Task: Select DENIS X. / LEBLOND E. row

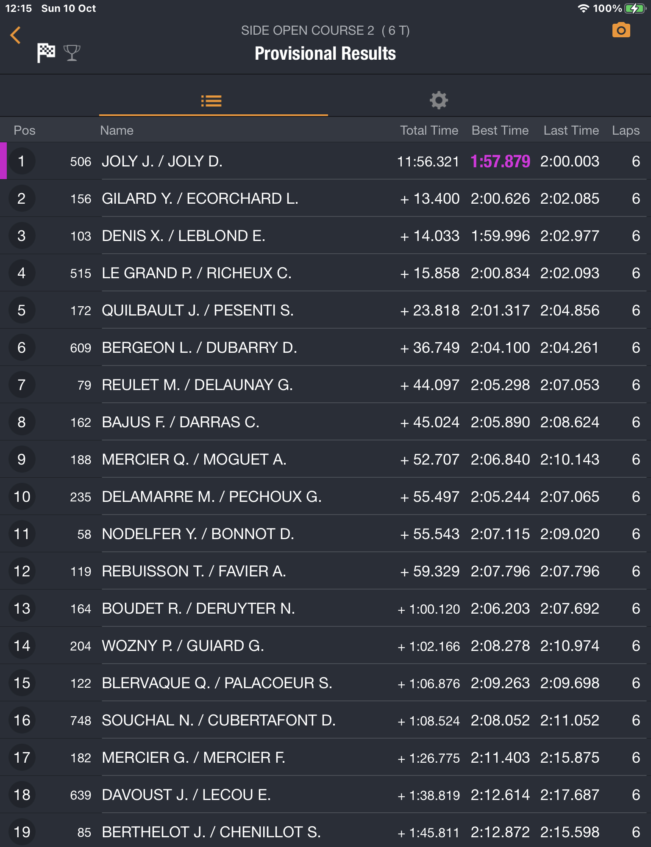Action: 184,236
